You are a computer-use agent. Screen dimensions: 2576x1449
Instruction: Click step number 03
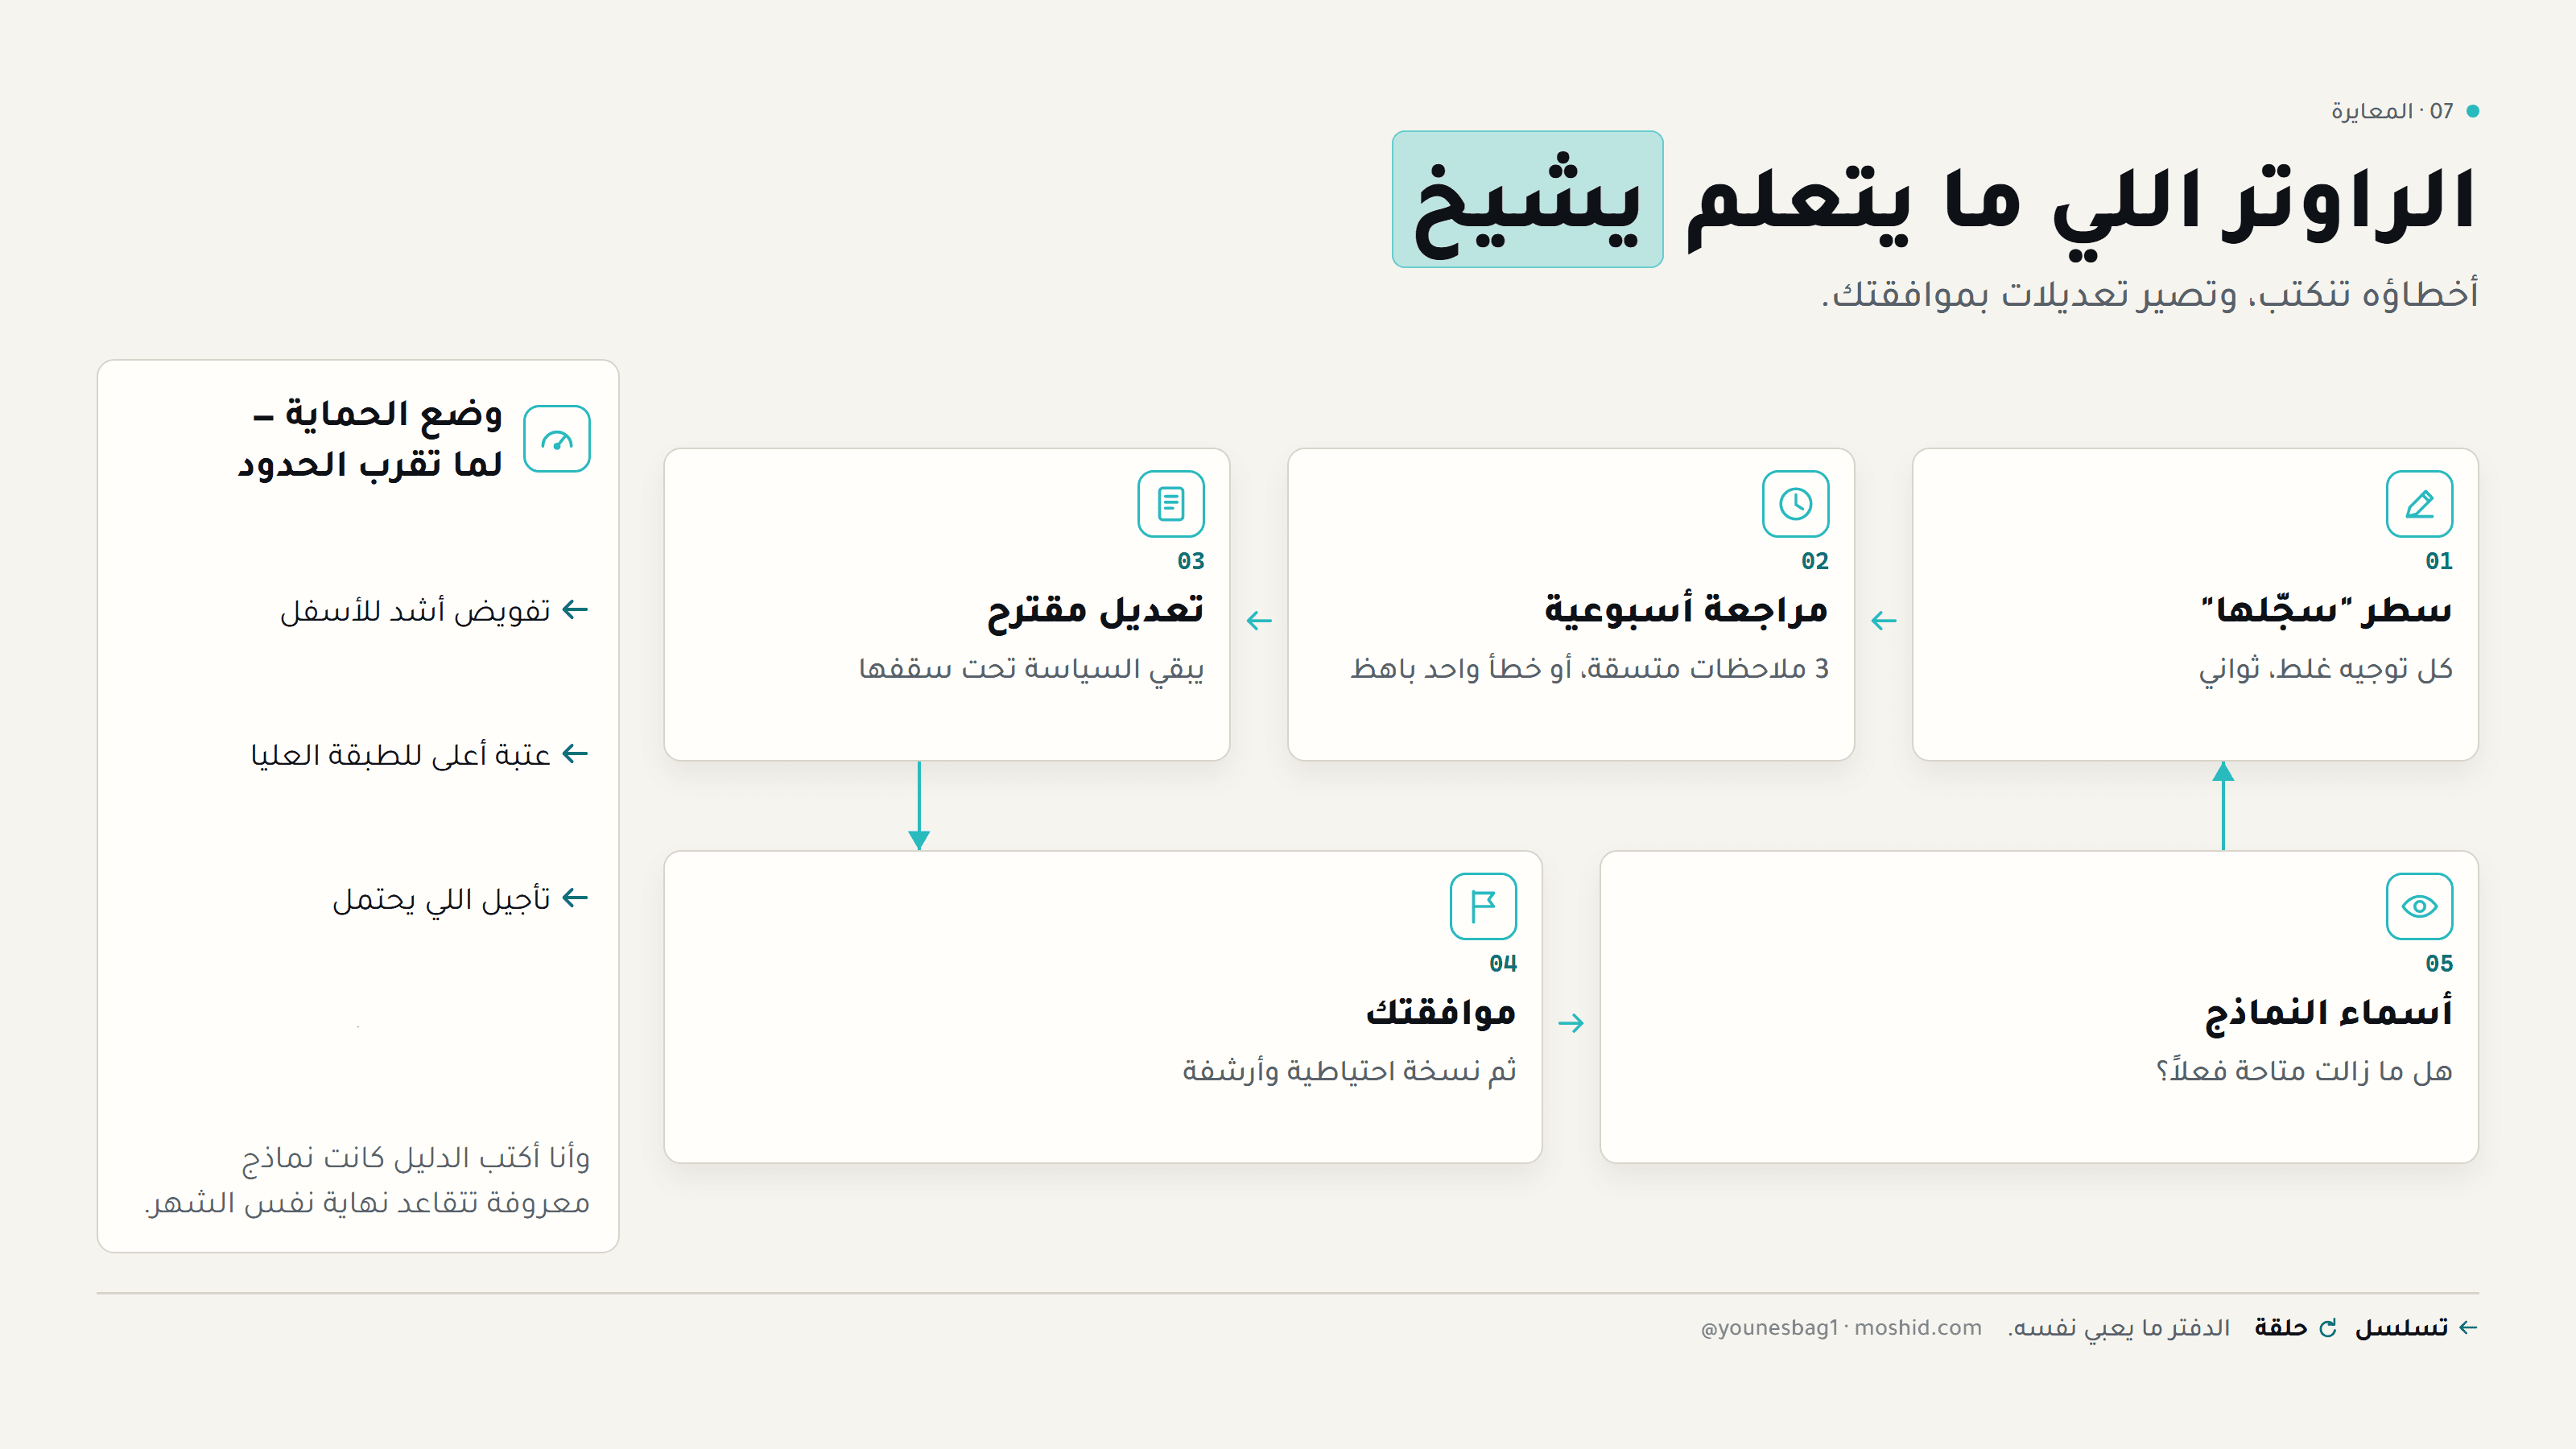(x=1191, y=561)
